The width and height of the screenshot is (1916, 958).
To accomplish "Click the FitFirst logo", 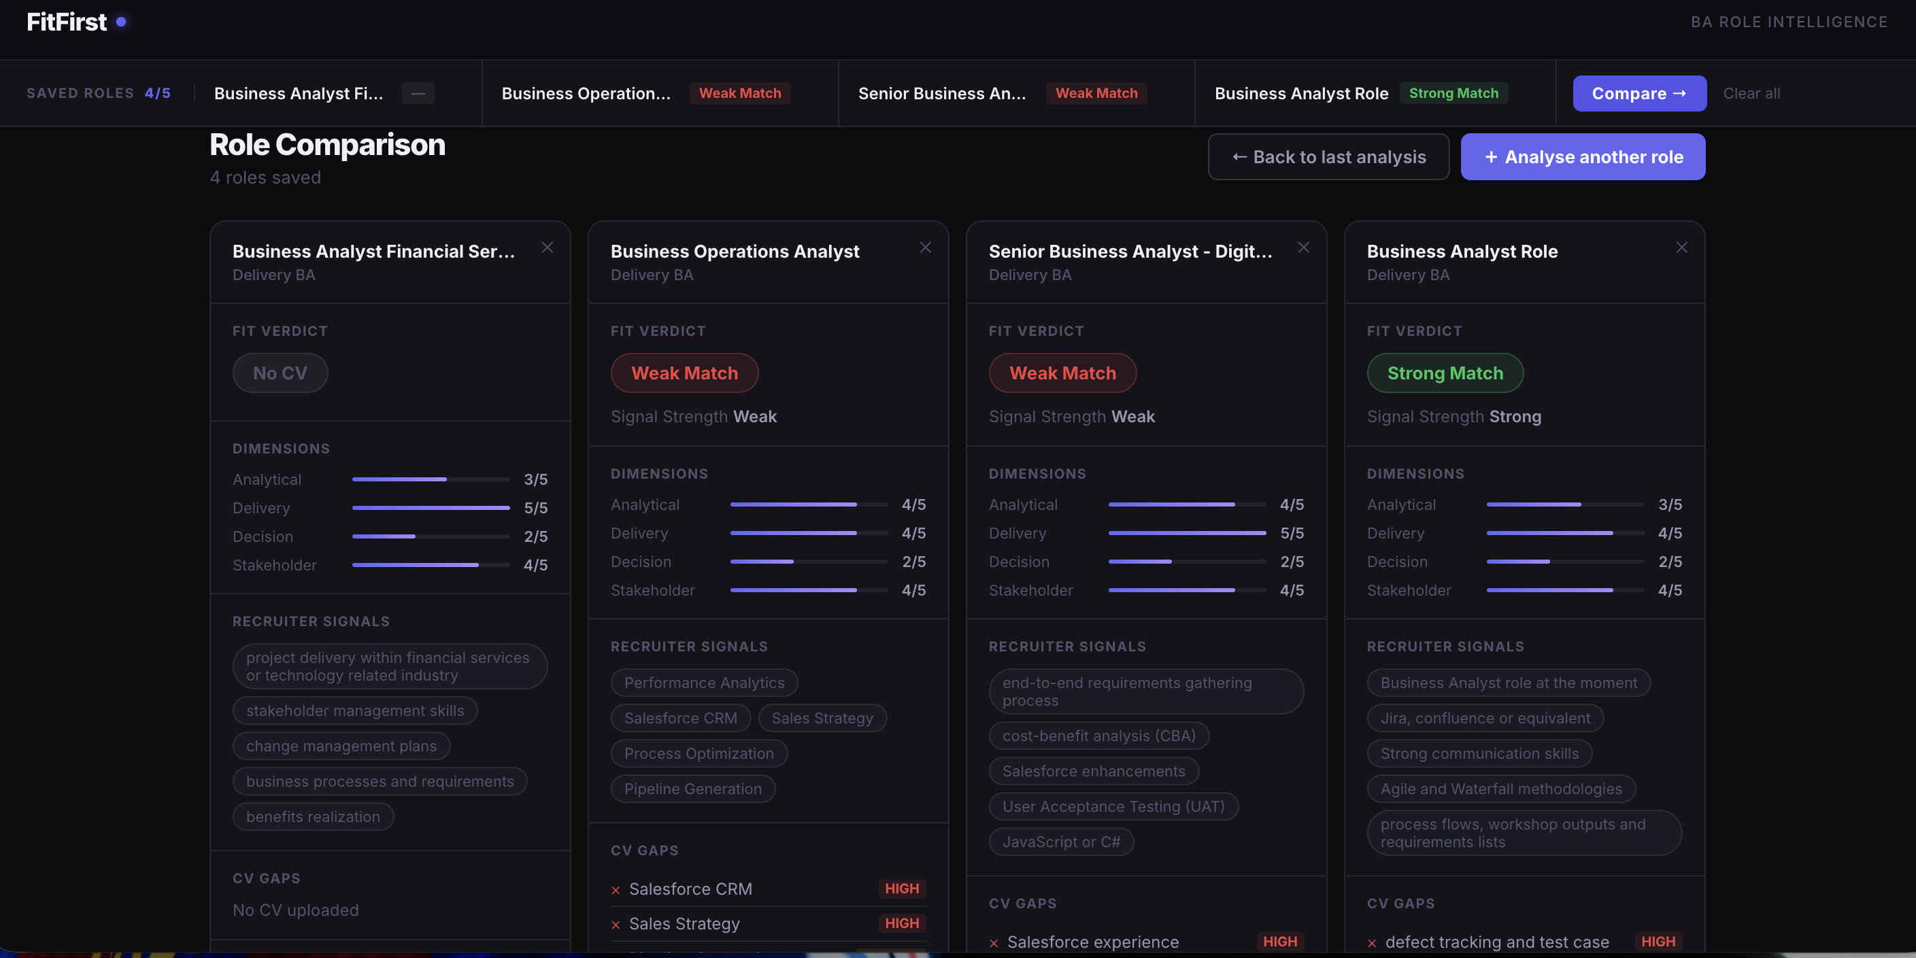I will tap(67, 22).
